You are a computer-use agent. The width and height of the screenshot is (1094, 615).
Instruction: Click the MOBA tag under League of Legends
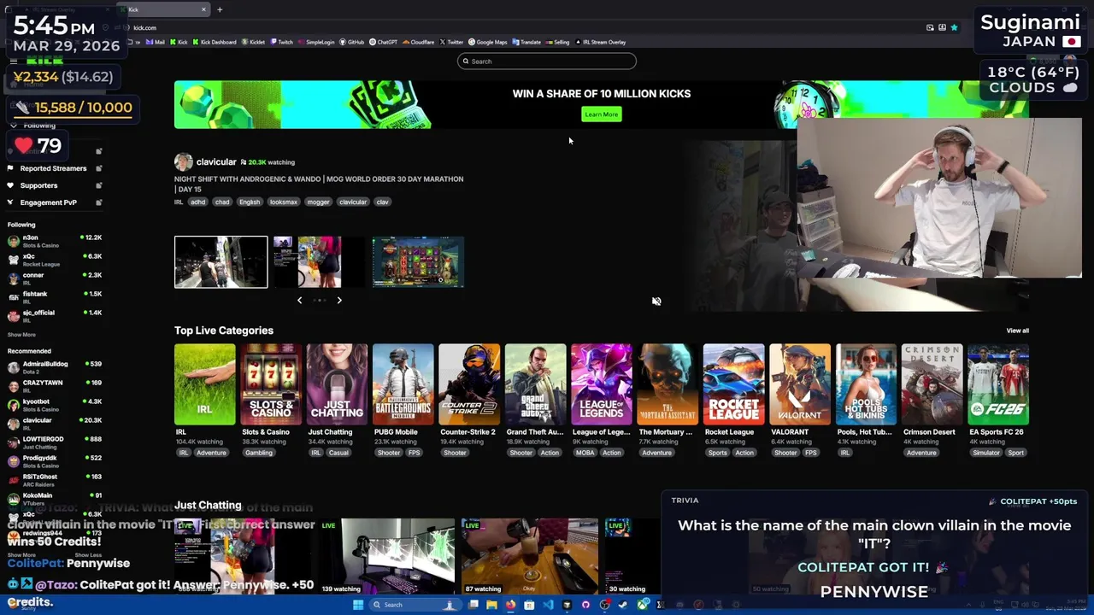click(x=585, y=453)
